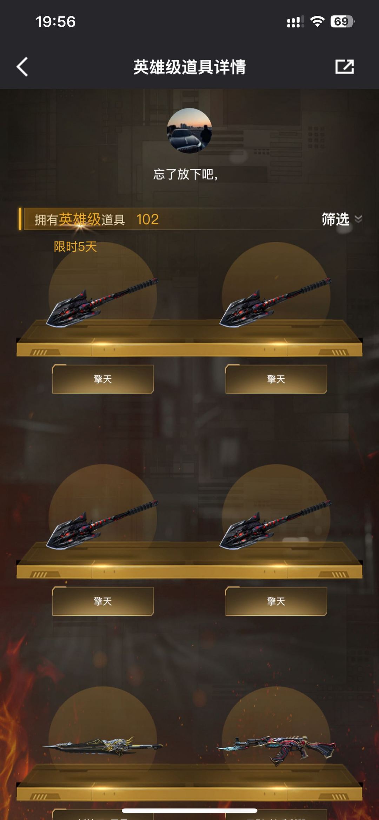
Task: Tap the double chevron next to 筛选
Action: pyautogui.click(x=358, y=219)
